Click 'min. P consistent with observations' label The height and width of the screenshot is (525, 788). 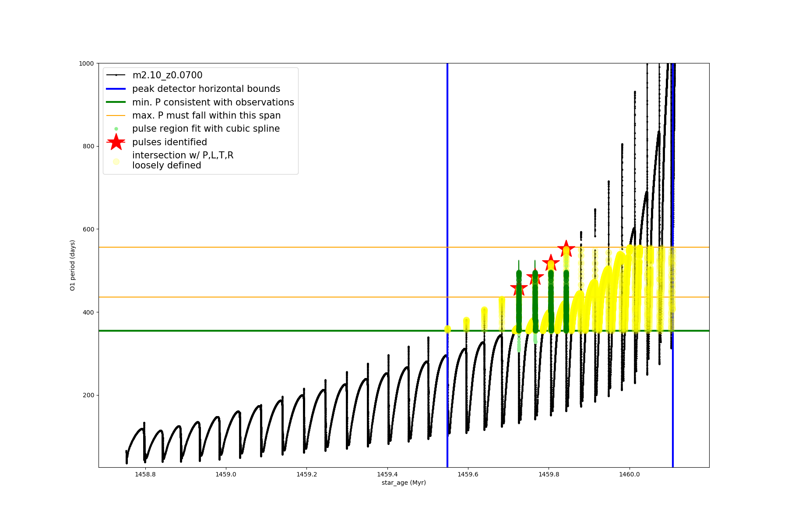[213, 102]
